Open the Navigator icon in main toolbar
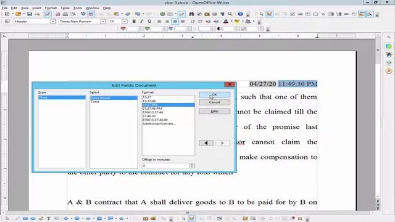The height and width of the screenshot is (222, 395). point(199,14)
